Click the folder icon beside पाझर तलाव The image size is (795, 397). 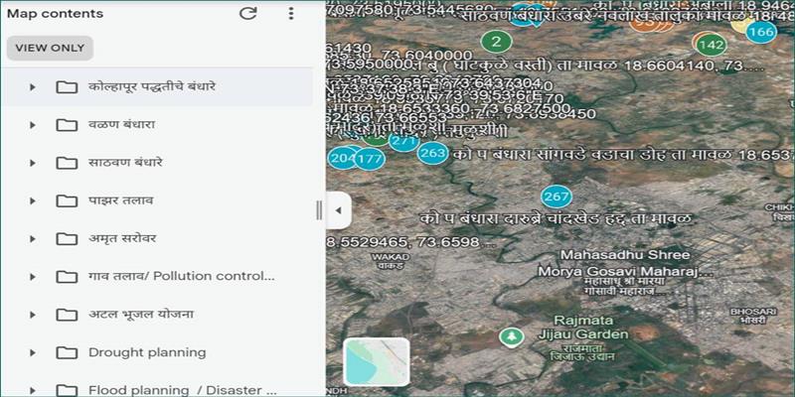click(67, 200)
